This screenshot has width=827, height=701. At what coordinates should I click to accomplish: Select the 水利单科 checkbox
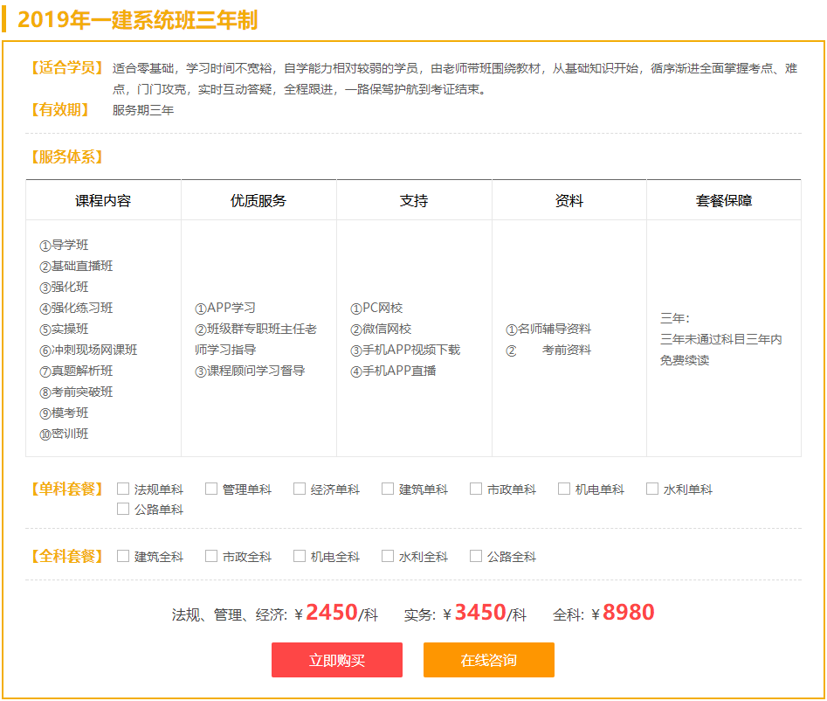[652, 489]
